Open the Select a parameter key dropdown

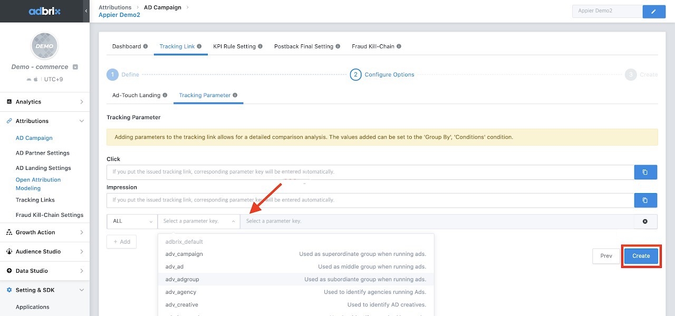coord(199,221)
